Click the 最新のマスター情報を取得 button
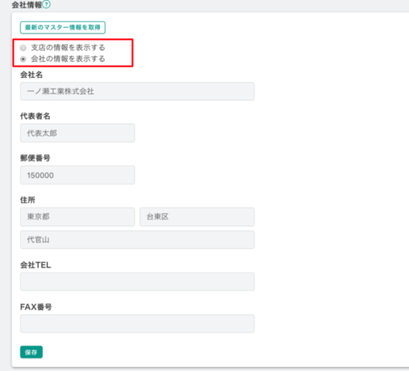Viewport: 409px width, 371px height. (x=63, y=27)
